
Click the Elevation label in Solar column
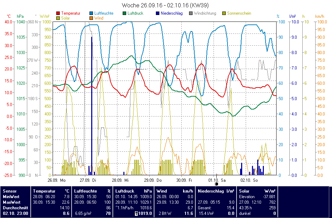[247, 197]
